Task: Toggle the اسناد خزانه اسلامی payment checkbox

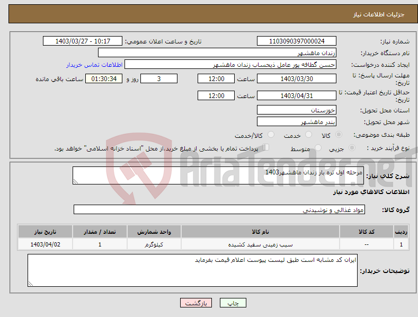Action: click(266, 147)
